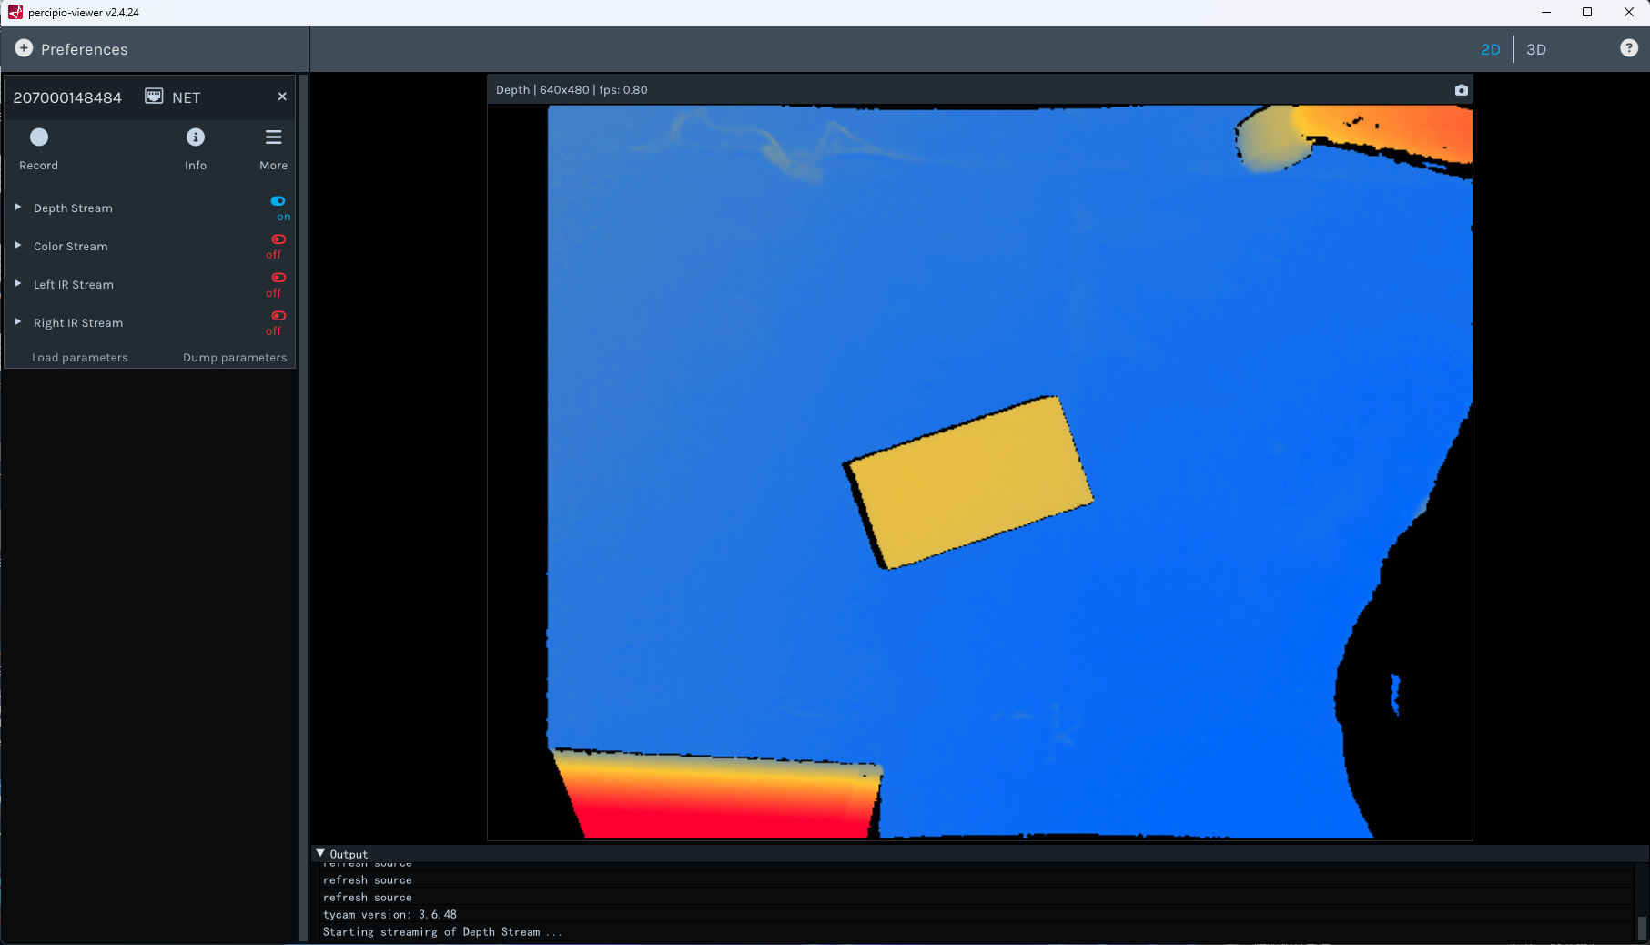Open Preferences label
This screenshot has height=945, width=1650.
click(x=85, y=49)
